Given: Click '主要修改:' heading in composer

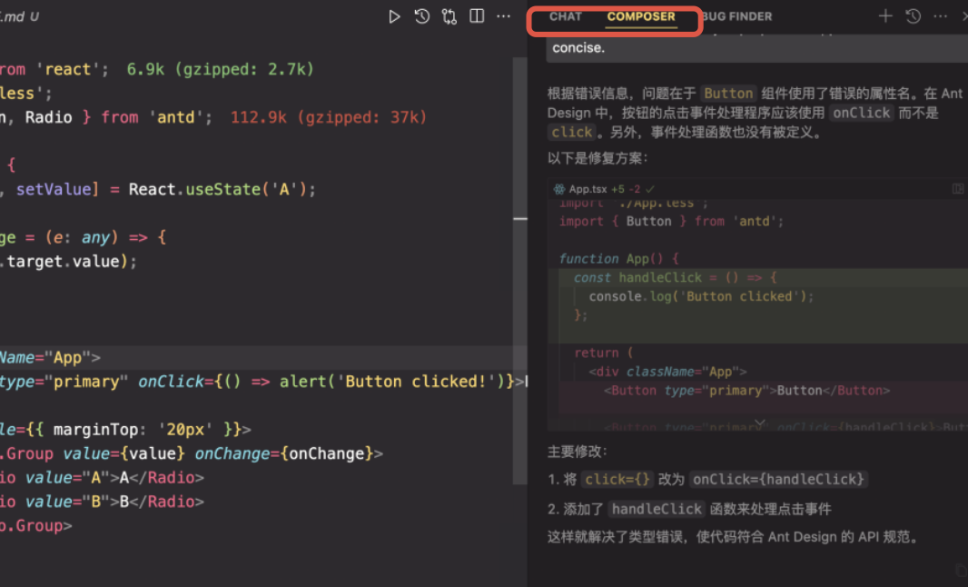Looking at the screenshot, I should point(578,452).
